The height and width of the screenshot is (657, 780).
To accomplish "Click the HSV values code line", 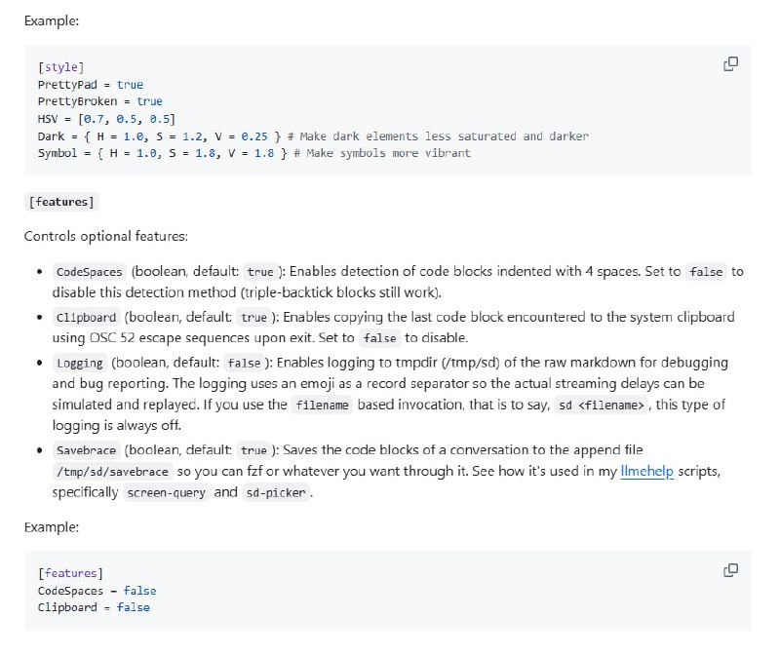I will (x=105, y=119).
